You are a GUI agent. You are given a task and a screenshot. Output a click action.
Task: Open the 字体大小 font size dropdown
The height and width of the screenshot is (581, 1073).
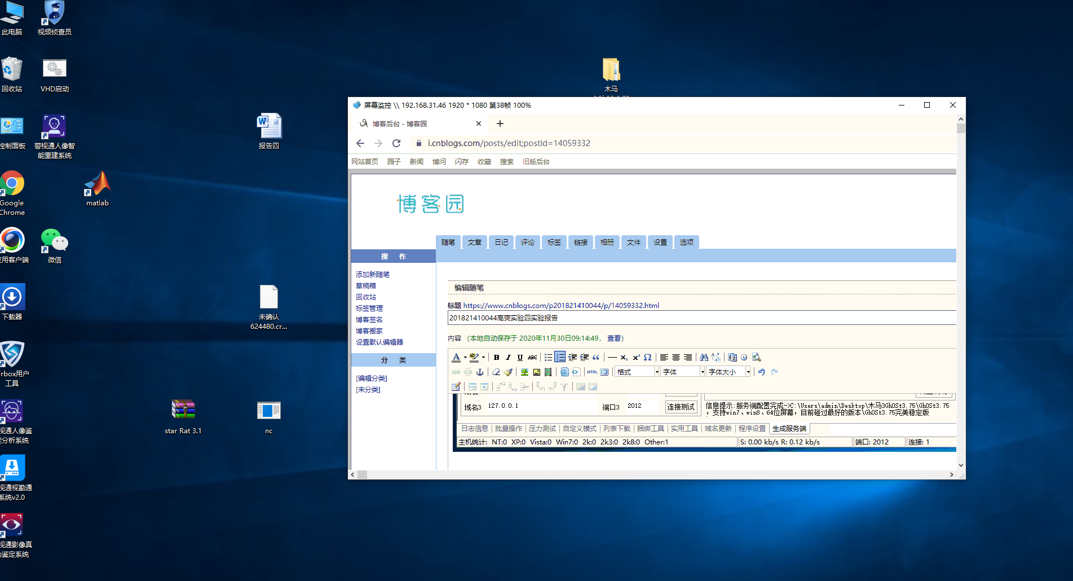tap(728, 372)
